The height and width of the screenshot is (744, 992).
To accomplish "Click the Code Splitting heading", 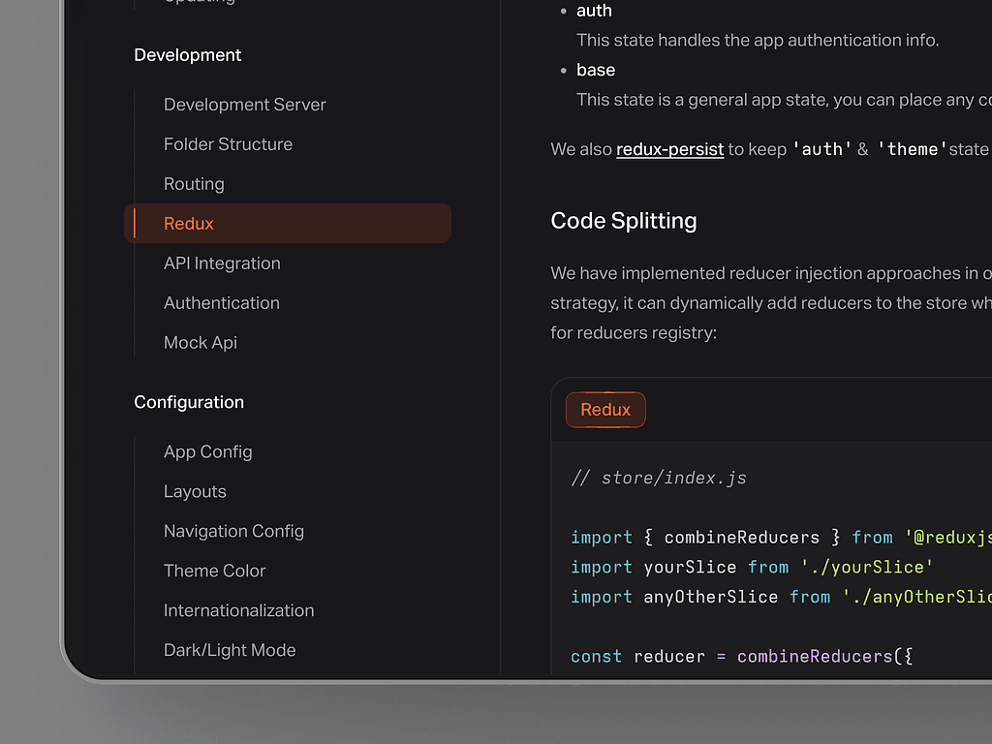I will coord(623,221).
